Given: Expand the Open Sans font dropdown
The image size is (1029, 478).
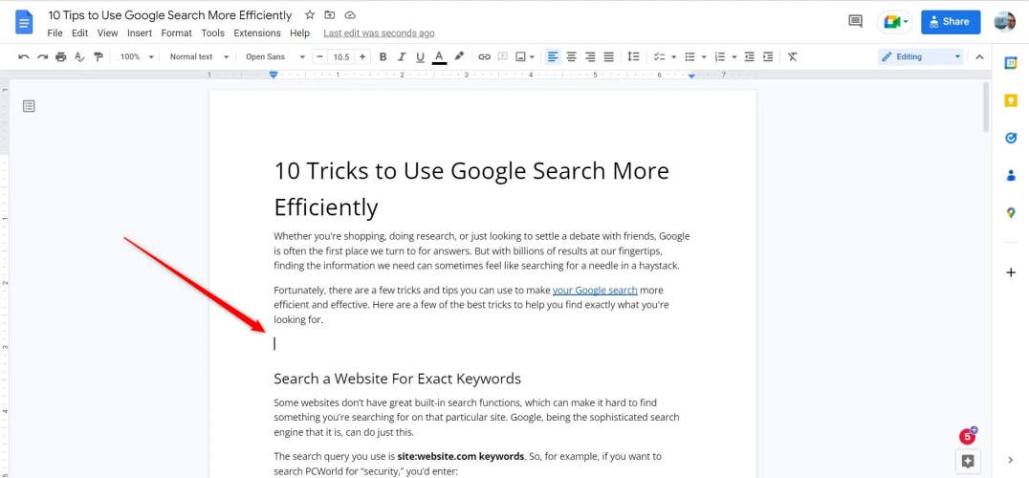Looking at the screenshot, I should pyautogui.click(x=274, y=57).
